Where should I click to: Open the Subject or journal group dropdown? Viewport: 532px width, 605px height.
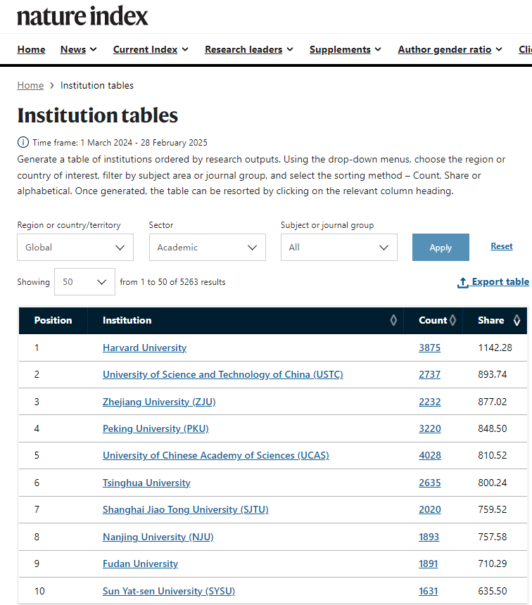click(338, 248)
